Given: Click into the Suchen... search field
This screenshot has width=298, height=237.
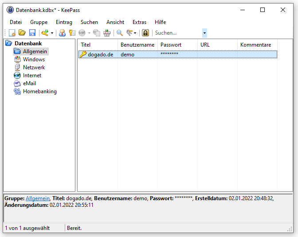Looking at the screenshot, I should [x=178, y=33].
